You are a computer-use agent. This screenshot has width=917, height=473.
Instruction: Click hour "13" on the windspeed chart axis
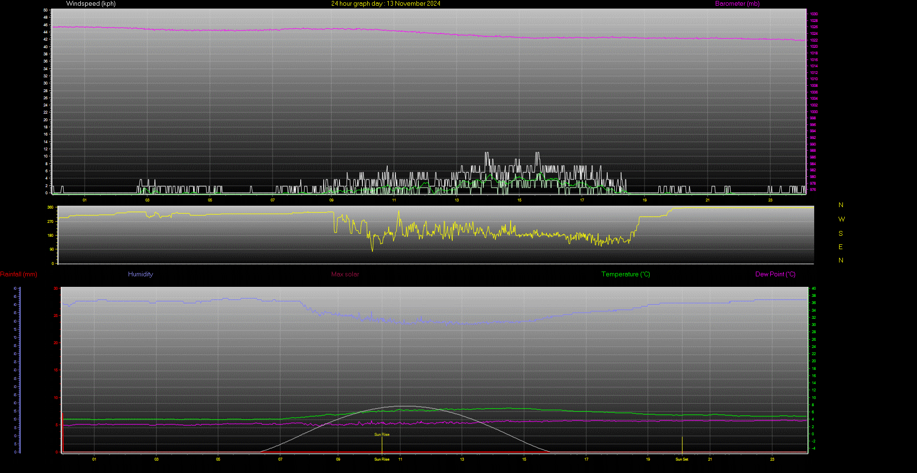tap(457, 200)
